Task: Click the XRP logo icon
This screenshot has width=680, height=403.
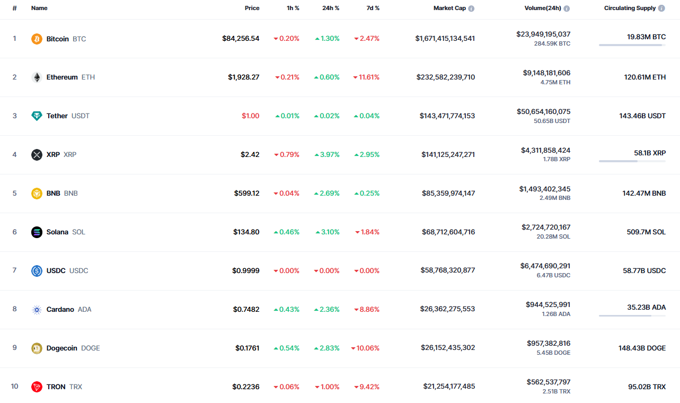Action: tap(37, 155)
